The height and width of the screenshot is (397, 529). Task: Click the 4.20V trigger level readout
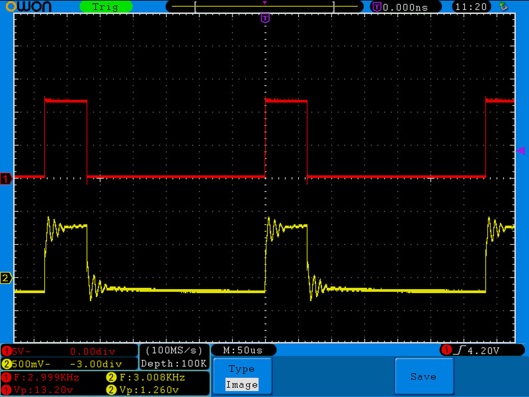click(x=484, y=351)
